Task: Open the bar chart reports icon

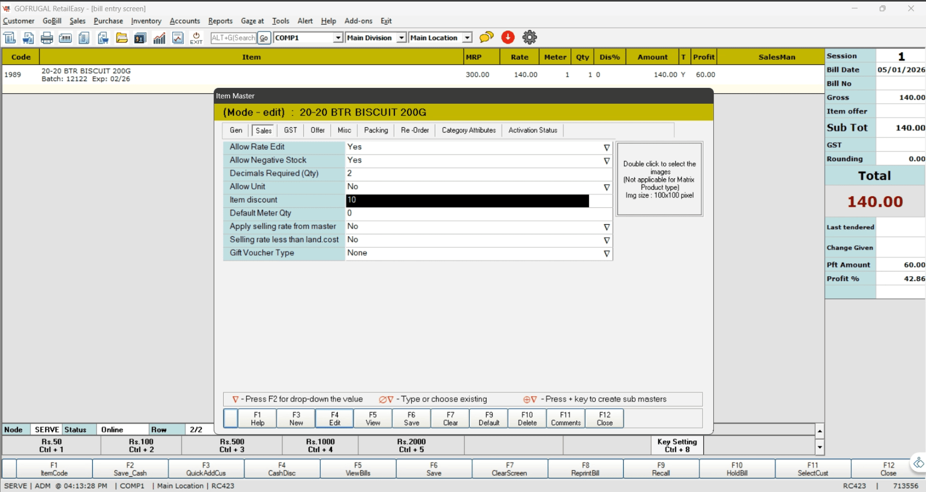Action: 159,38
